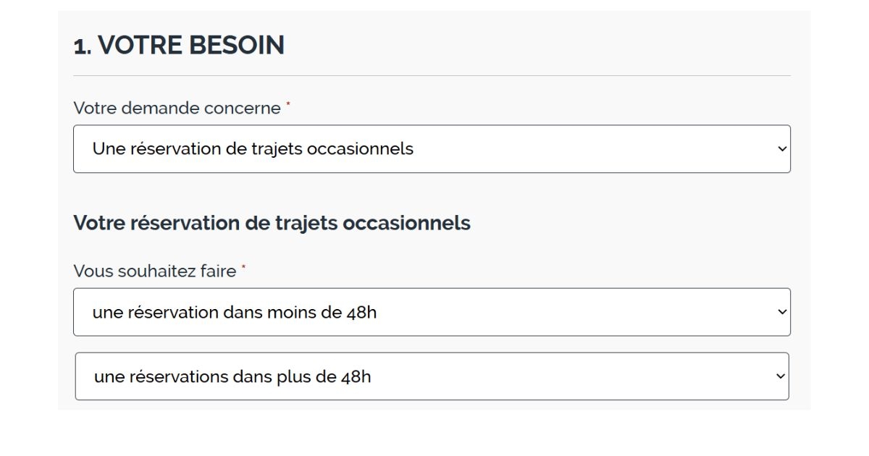Click the text "Une réservation de trajets occasionnels"
Screen dimensions: 869x456
(x=252, y=148)
